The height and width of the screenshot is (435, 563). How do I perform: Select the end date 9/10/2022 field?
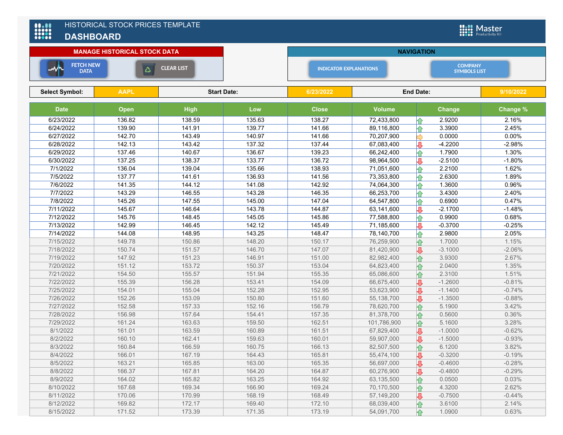(x=513, y=92)
